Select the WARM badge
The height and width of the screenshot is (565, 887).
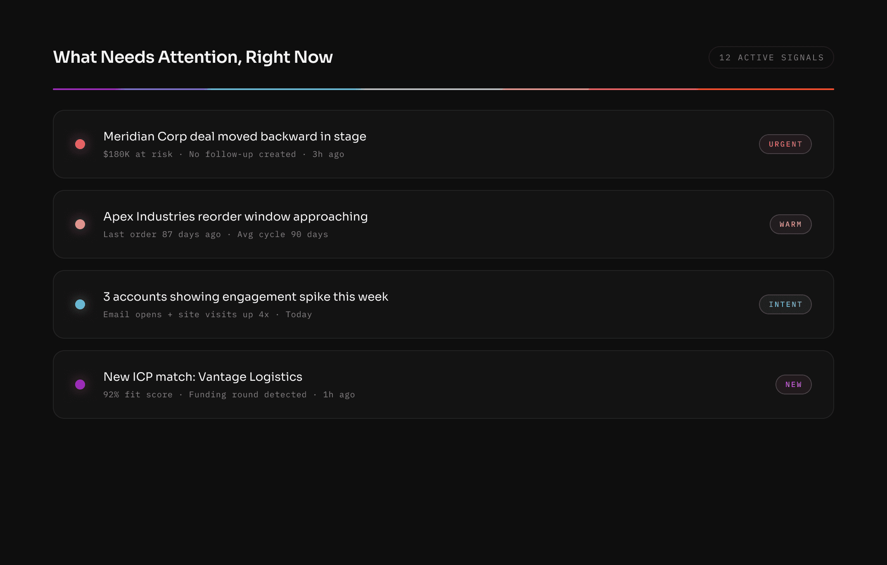(790, 224)
